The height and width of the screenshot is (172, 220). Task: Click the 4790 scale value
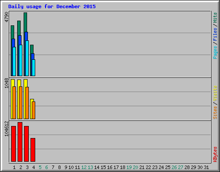[x=6, y=17]
